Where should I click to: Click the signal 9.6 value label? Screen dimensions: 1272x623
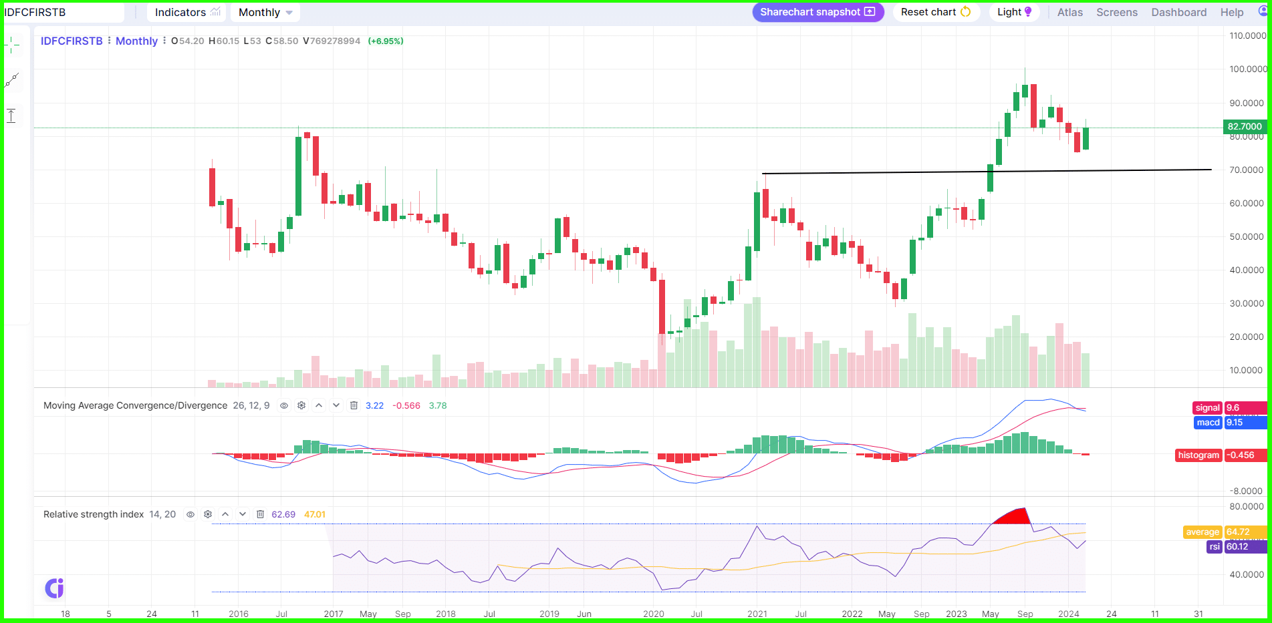(x=1230, y=408)
